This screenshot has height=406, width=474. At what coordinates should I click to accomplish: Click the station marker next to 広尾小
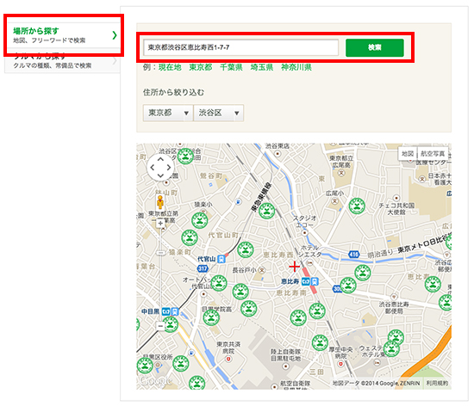coord(357,206)
